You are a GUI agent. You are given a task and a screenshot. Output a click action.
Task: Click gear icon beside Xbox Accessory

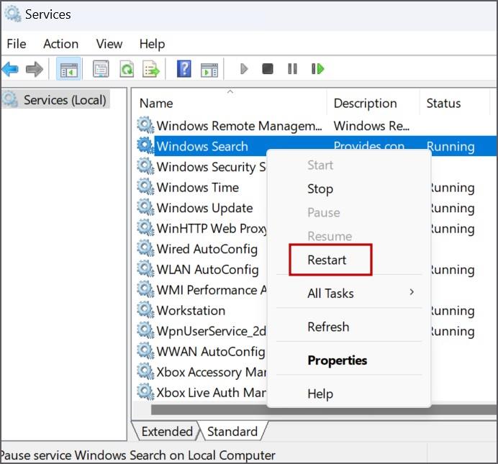[x=145, y=372]
